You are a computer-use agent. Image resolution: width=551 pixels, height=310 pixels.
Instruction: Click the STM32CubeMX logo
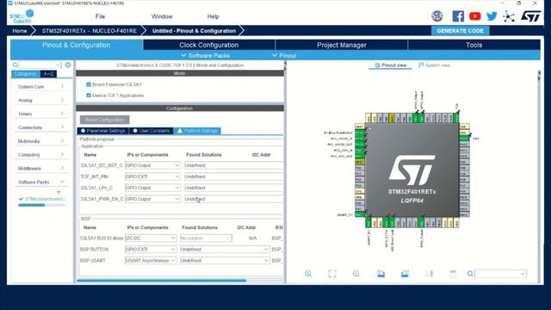(x=22, y=16)
